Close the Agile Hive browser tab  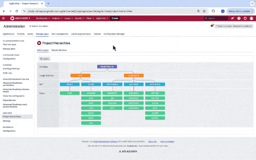coord(42,4)
